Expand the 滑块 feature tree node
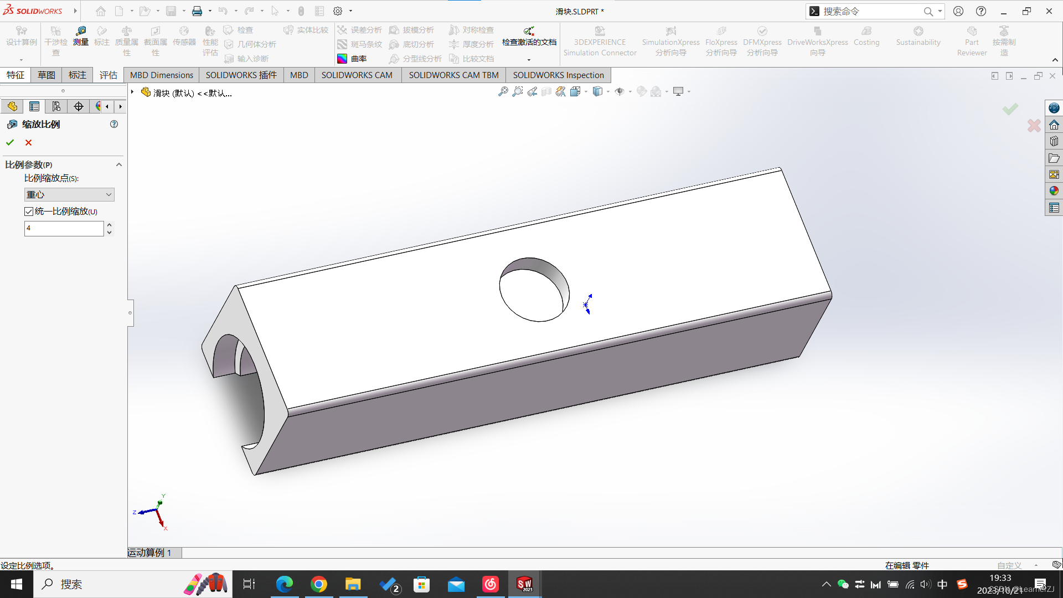Viewport: 1063px width, 598px height. 132,92
